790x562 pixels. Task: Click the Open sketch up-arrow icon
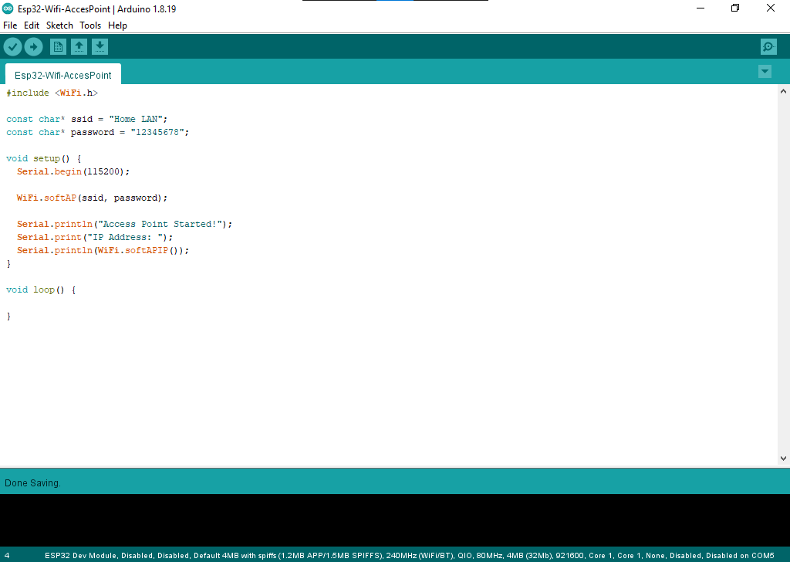pos(79,47)
